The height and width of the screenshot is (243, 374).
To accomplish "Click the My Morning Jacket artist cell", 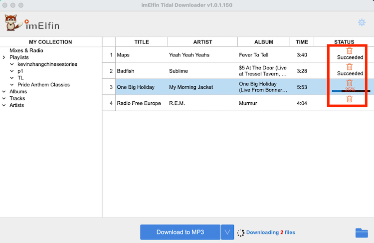I will (202, 87).
